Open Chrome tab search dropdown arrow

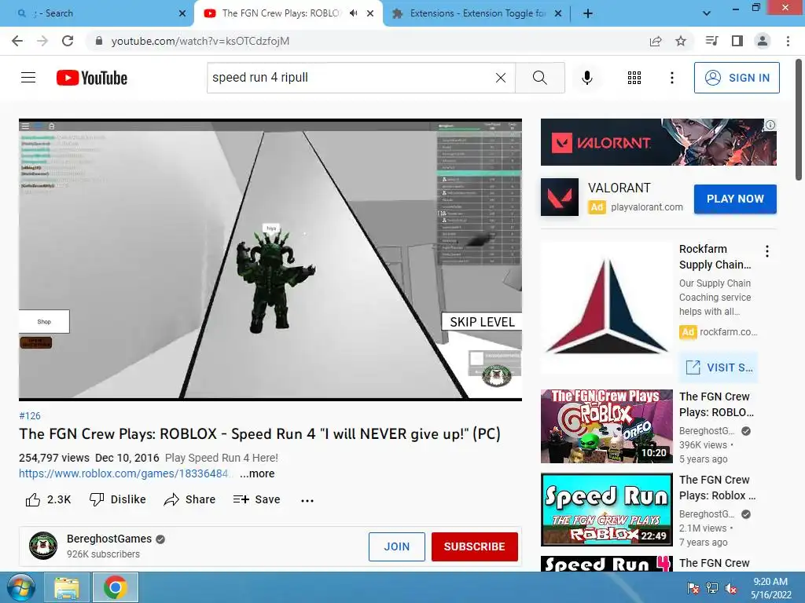(707, 13)
